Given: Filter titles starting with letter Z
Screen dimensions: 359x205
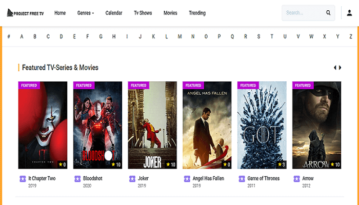Looking at the screenshot, I should point(351,36).
